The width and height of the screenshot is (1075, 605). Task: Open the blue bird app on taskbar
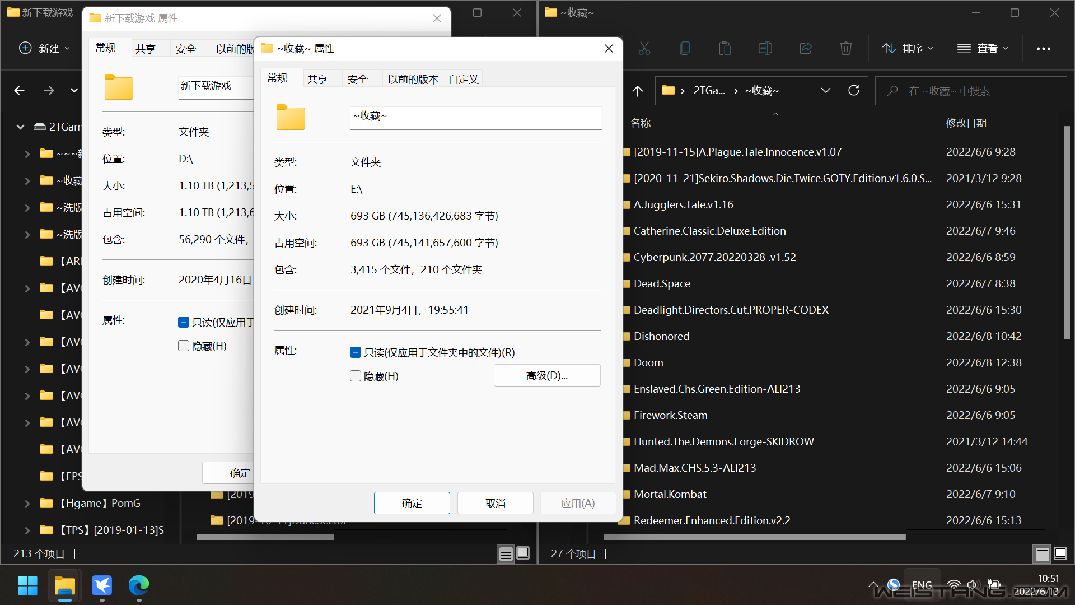(102, 586)
